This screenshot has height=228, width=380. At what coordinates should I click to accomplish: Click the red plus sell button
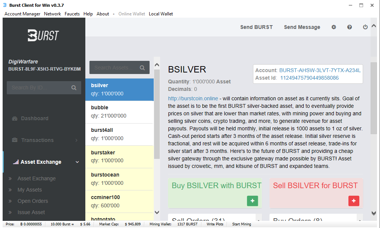pyautogui.click(x=354, y=201)
